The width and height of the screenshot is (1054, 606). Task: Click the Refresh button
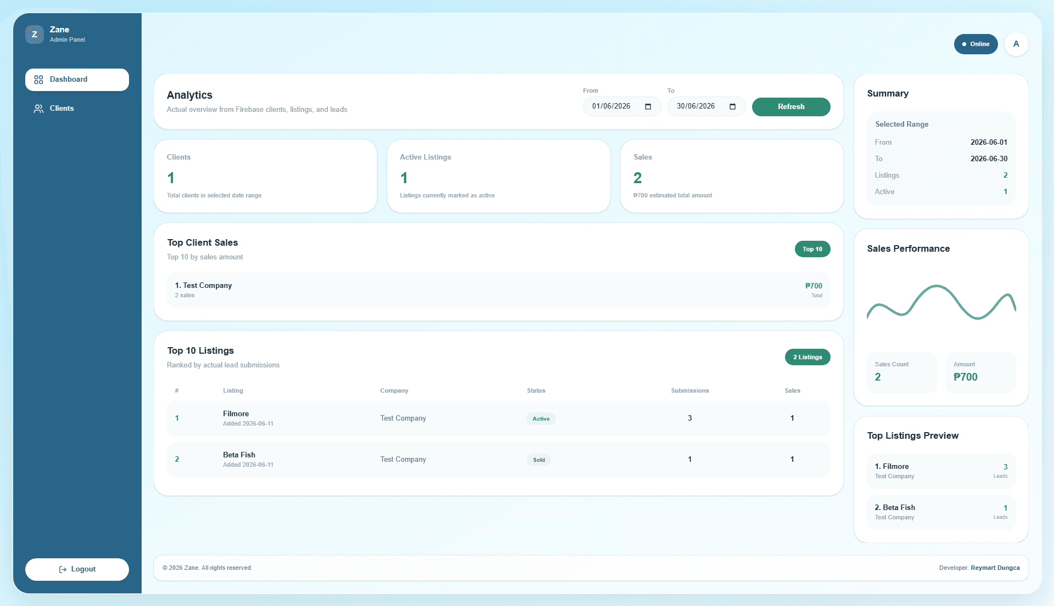pos(791,107)
